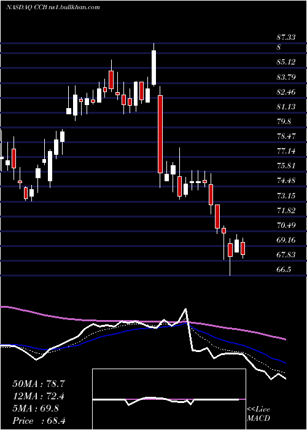Click the NASDAQ CCB chart title text
Viewport: 307px width, 430px height.
(x=53, y=7)
